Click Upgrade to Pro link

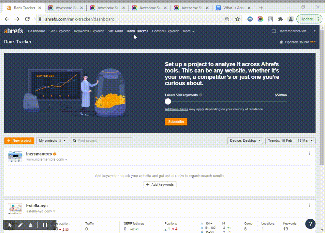[x=298, y=42]
